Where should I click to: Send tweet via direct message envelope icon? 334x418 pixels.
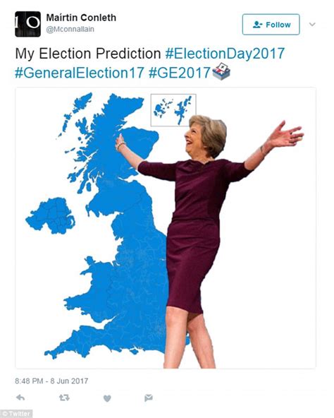149,398
